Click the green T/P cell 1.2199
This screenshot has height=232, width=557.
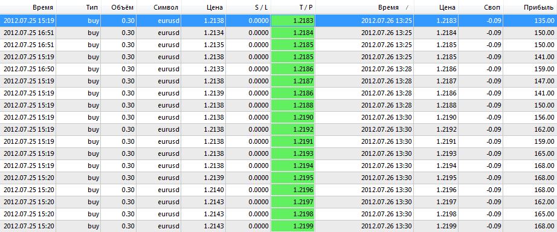293,226
